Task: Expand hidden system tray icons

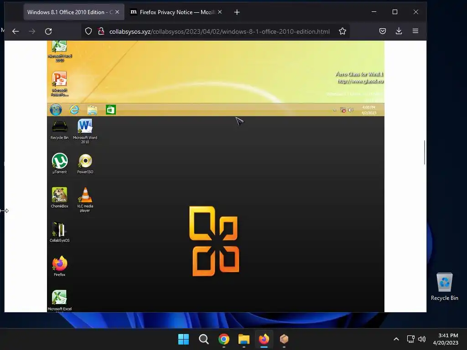Action: pyautogui.click(x=396, y=339)
